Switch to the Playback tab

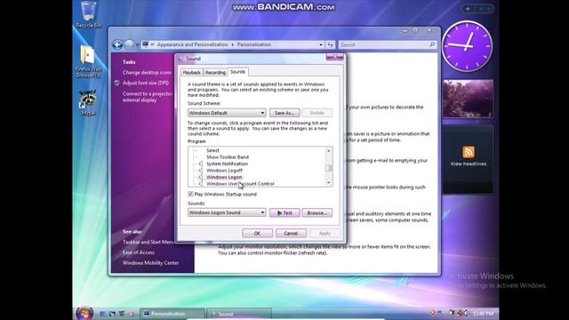pyautogui.click(x=192, y=73)
